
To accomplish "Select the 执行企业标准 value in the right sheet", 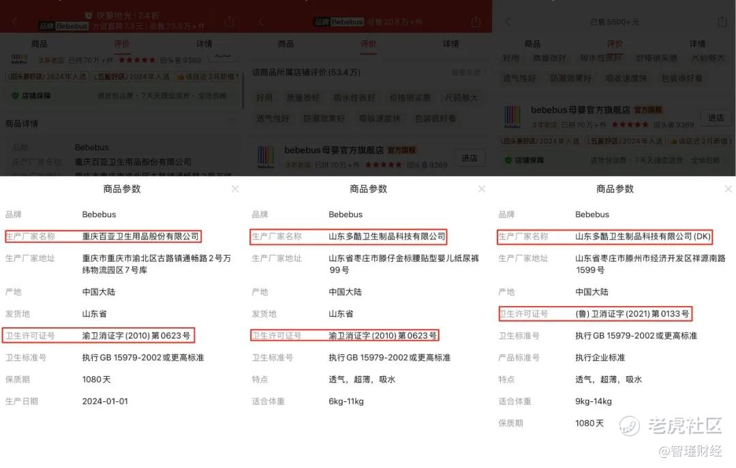I will coord(600,357).
